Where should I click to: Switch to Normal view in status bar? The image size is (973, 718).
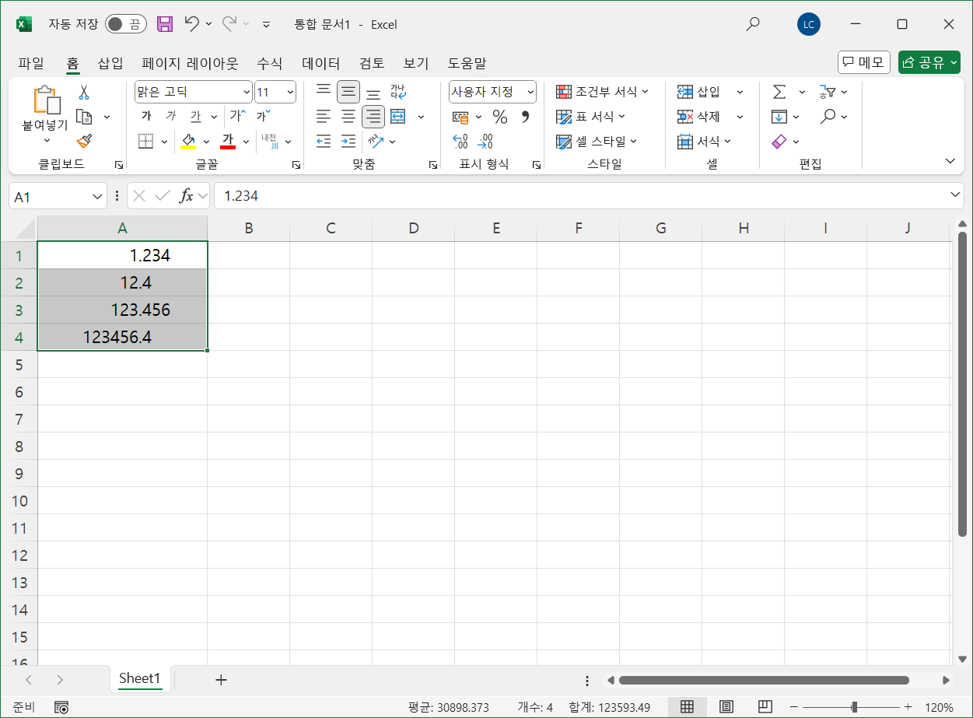pos(687,707)
